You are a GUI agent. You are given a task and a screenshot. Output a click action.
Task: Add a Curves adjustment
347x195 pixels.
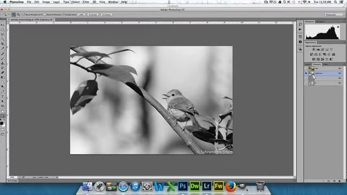click(x=323, y=49)
